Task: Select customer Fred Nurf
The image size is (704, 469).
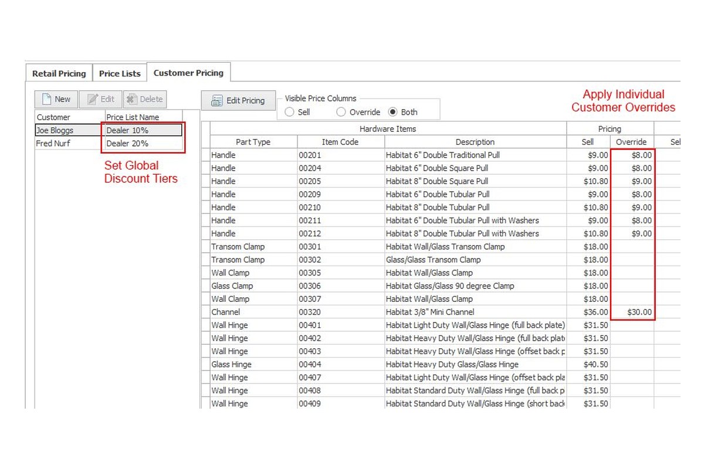Action: click(x=70, y=143)
